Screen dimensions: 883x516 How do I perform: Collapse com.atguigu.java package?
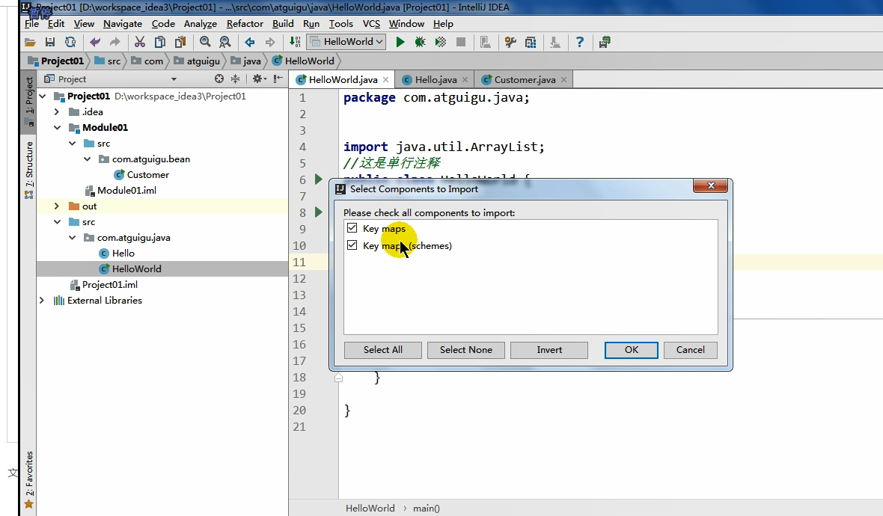tap(72, 238)
